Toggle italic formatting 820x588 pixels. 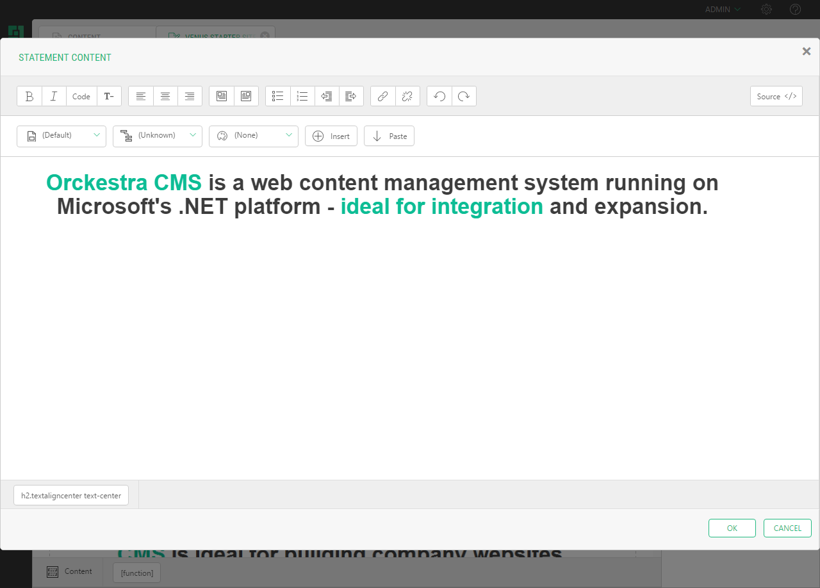(x=54, y=96)
